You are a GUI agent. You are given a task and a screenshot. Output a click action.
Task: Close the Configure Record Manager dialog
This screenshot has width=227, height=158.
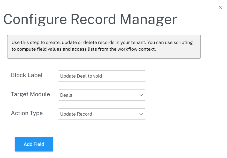pos(220,7)
